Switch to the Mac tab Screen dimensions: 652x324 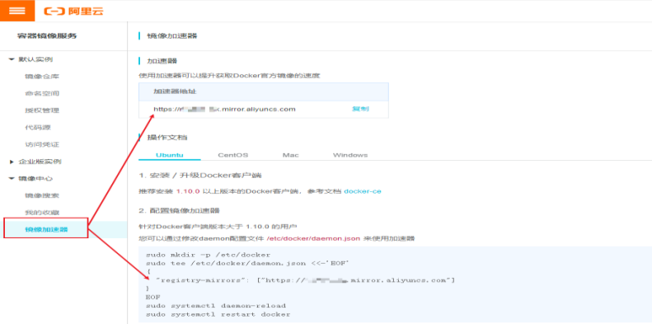point(291,155)
